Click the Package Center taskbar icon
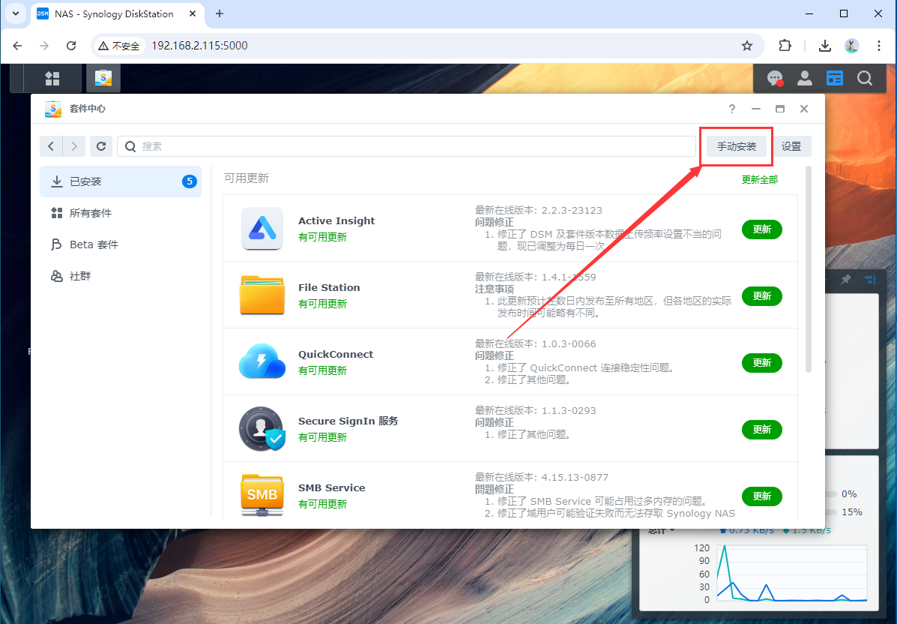 103,79
